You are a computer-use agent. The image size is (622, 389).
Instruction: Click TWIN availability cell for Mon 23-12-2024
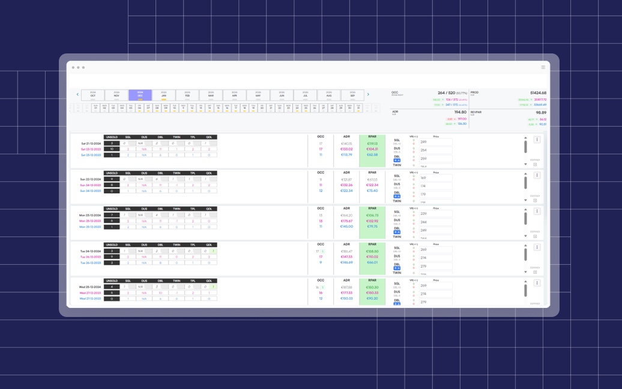177,216
